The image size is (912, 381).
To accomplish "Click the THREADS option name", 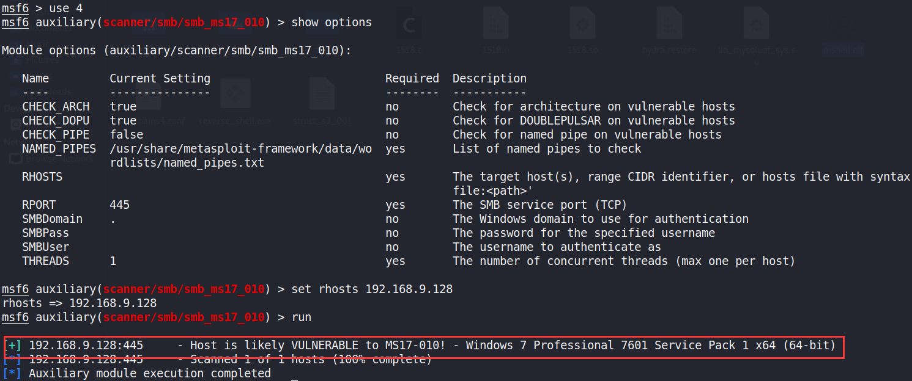I will coord(46,261).
